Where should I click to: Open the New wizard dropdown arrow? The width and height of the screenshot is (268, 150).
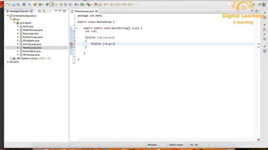tap(10, 5)
